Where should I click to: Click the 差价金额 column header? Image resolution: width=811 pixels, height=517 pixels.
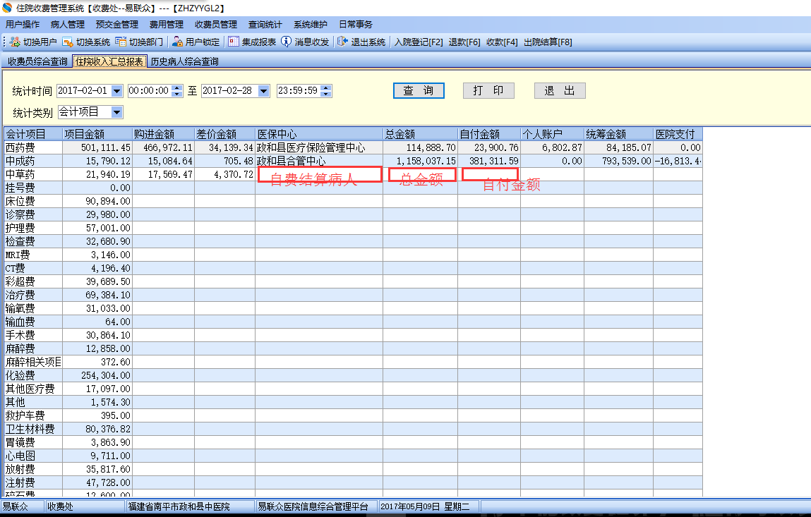pos(225,134)
